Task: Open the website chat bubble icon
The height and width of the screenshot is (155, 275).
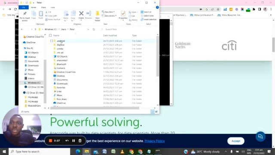Action: [260, 136]
